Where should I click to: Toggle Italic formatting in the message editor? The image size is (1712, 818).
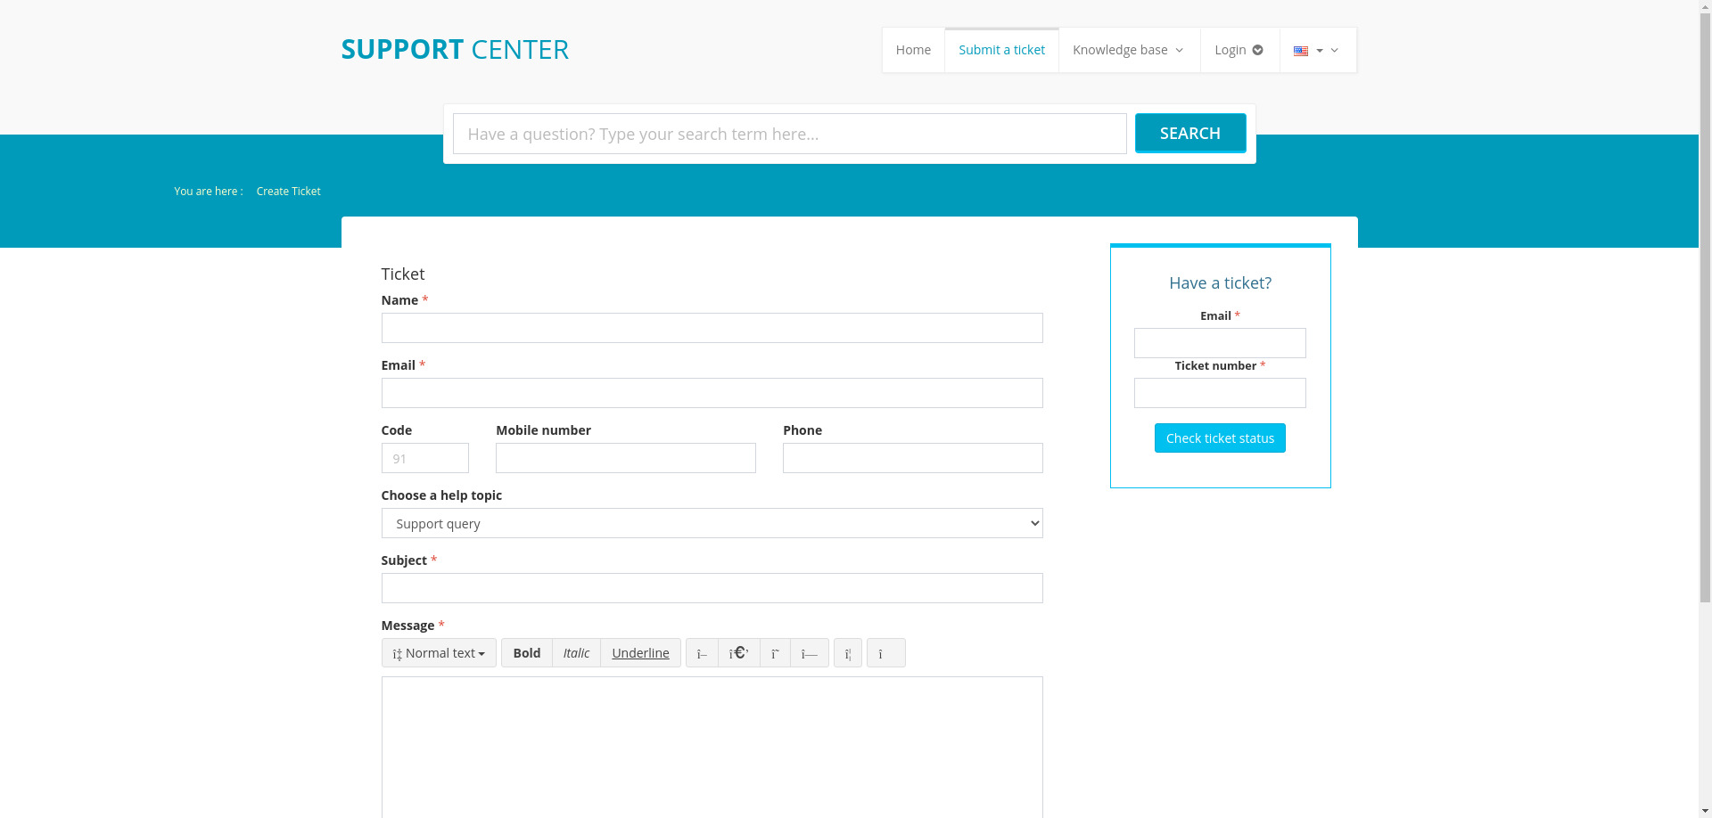576,653
